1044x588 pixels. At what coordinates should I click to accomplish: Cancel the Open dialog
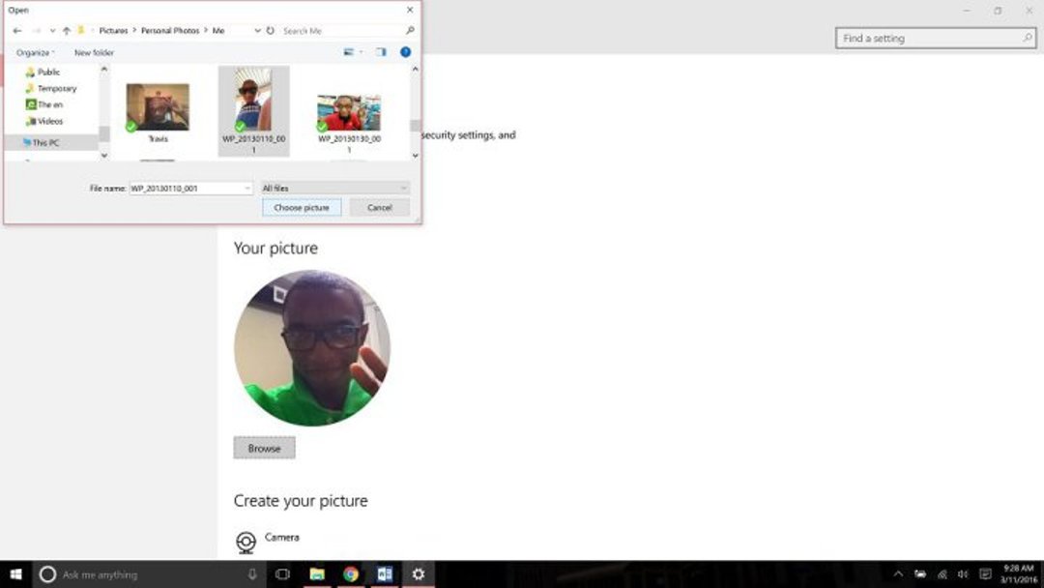[380, 208]
